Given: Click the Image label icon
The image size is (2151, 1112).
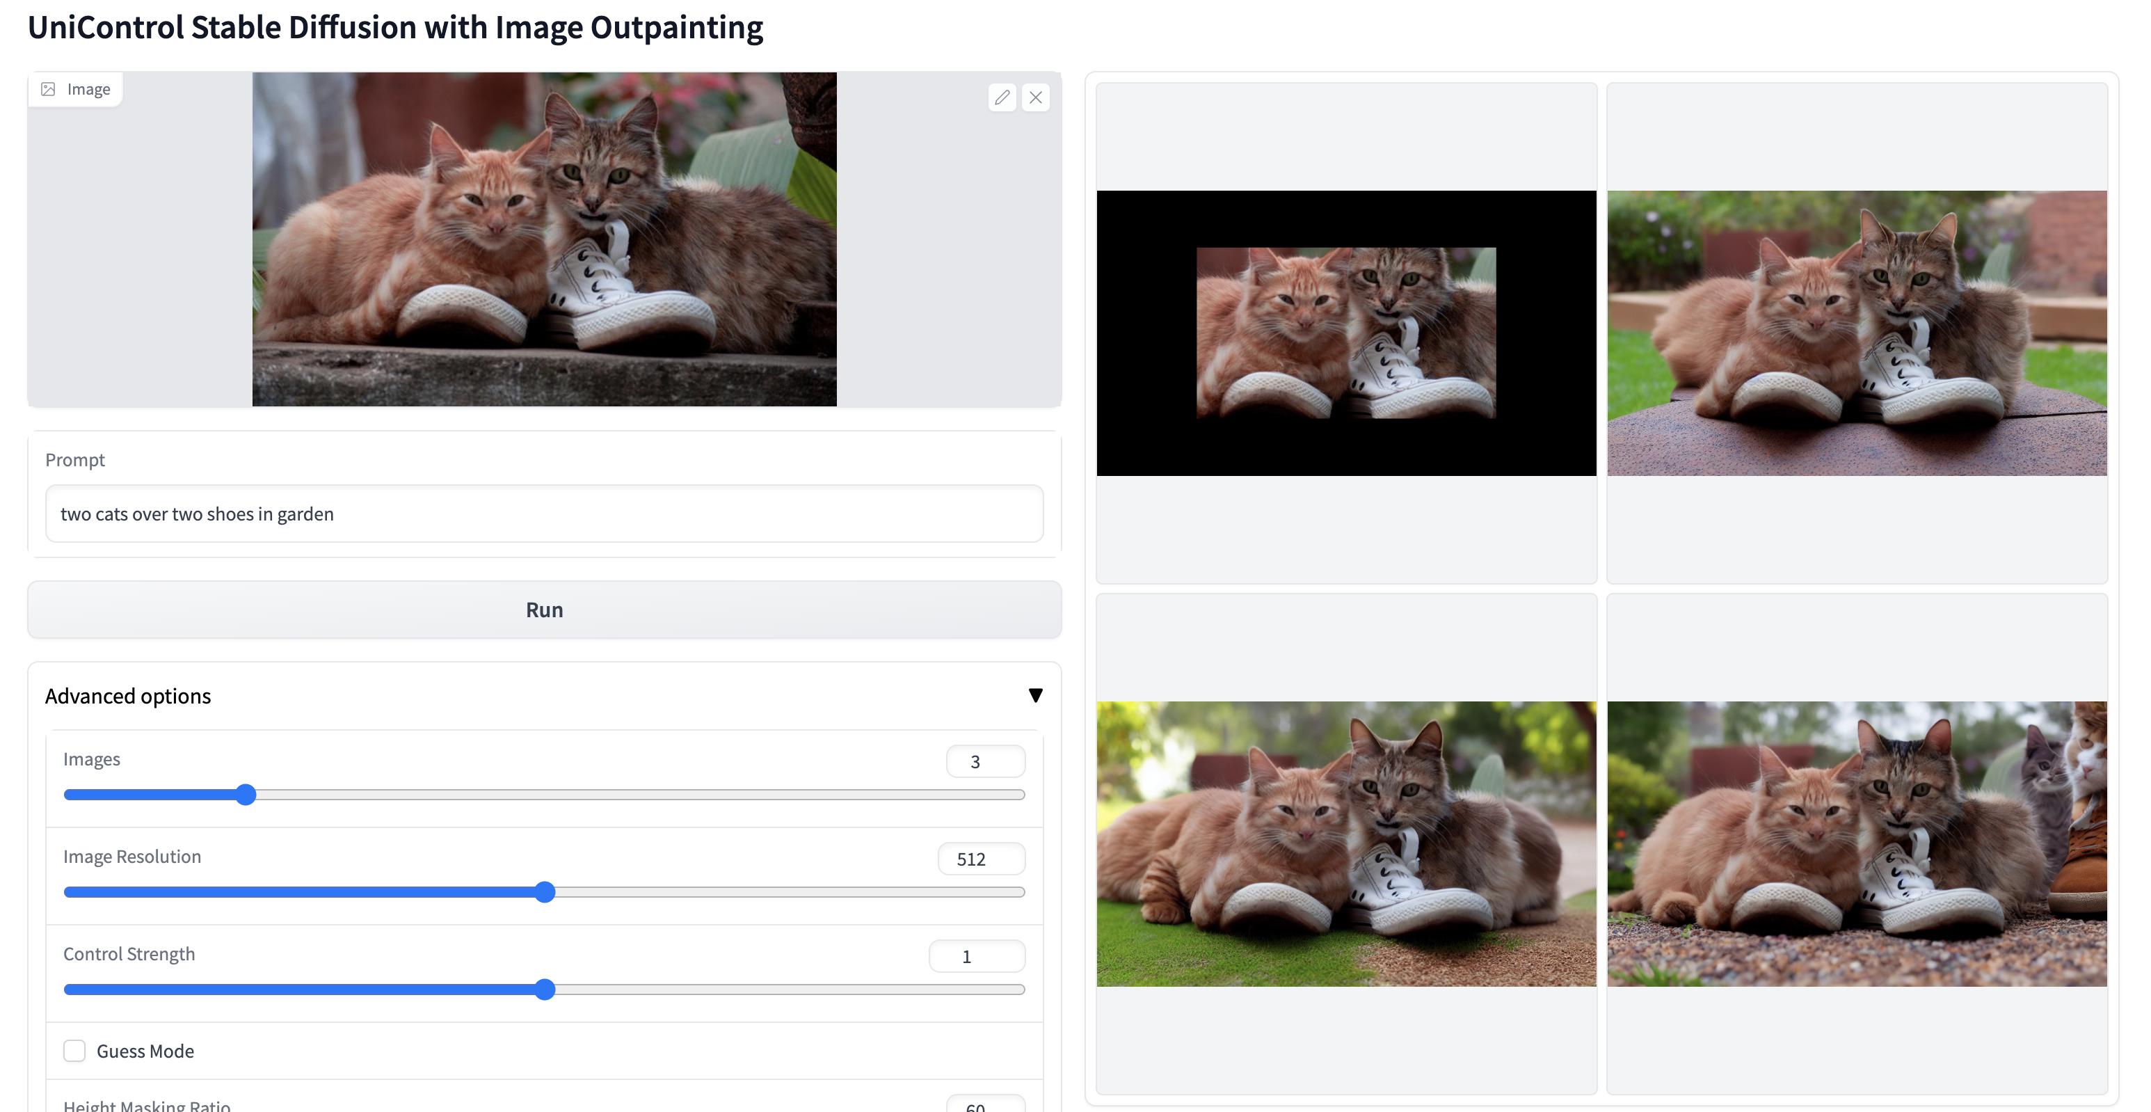Looking at the screenshot, I should [x=49, y=89].
